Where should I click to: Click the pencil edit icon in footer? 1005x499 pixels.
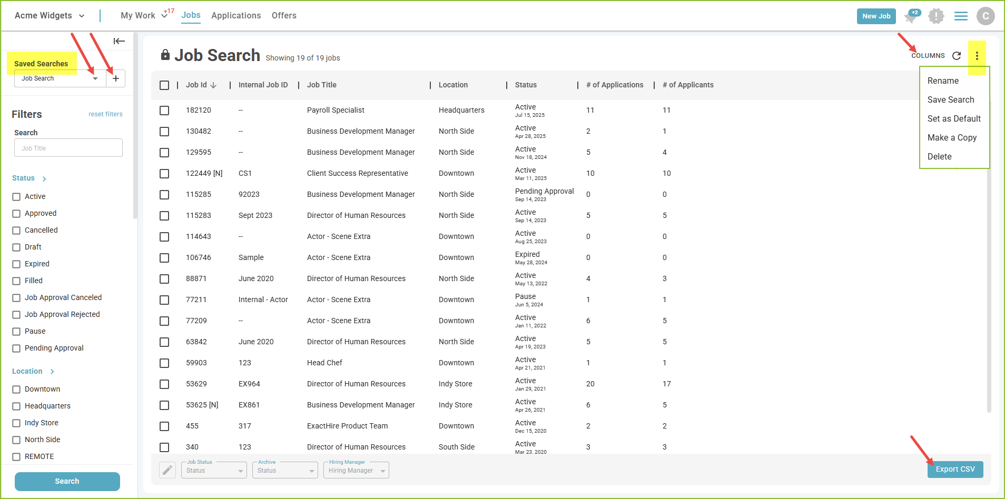(x=168, y=470)
